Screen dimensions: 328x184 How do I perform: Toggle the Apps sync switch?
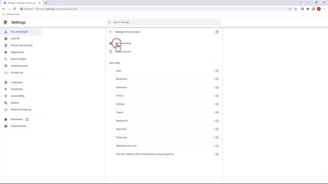216,71
